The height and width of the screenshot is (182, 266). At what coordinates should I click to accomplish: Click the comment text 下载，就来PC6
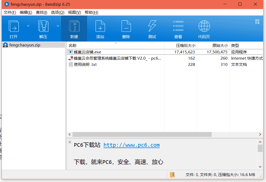click(93, 162)
